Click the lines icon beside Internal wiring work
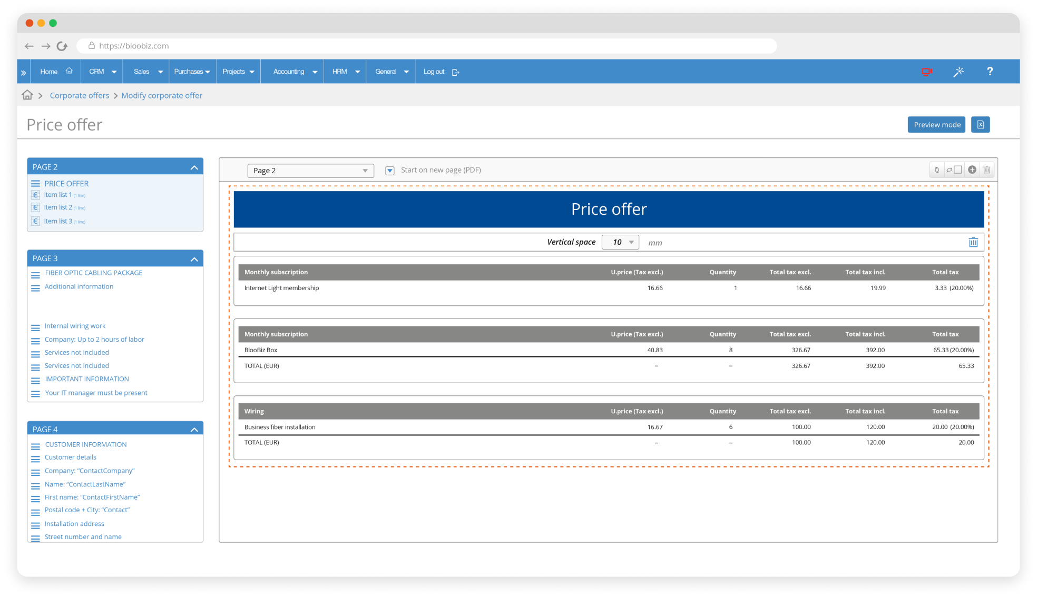 (36, 327)
